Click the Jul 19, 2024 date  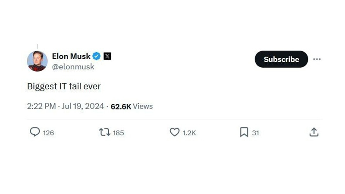(83, 106)
